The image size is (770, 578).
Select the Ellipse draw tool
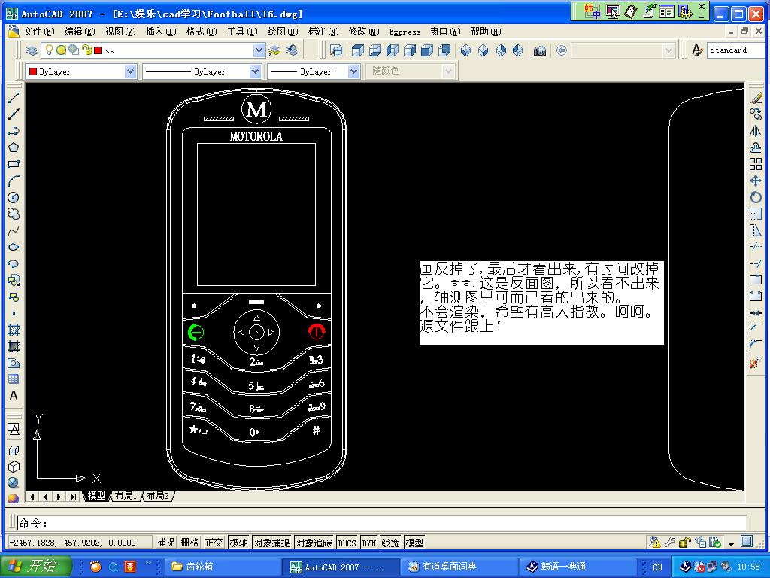[14, 247]
